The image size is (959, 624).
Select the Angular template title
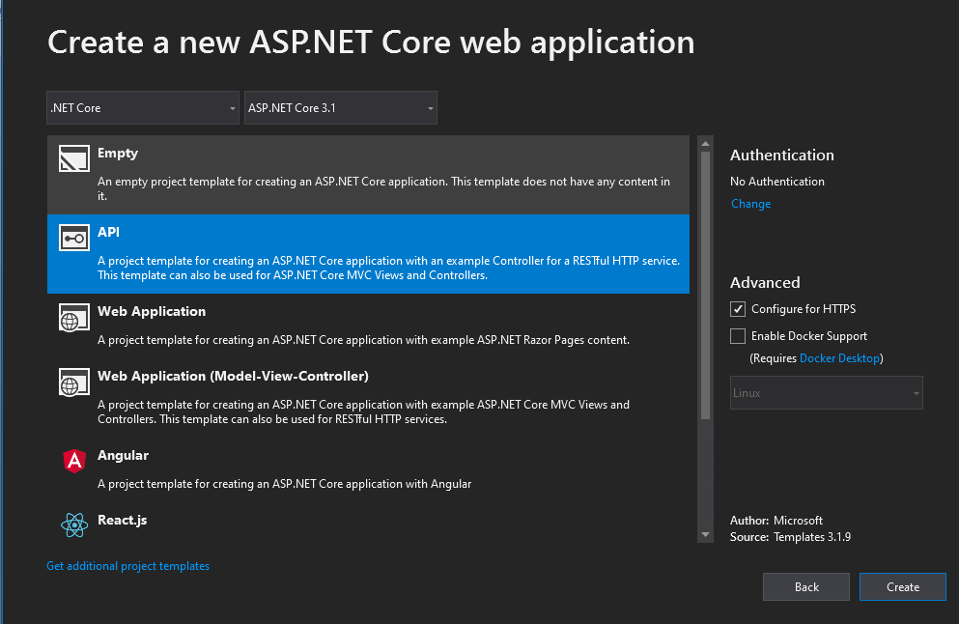tap(123, 455)
